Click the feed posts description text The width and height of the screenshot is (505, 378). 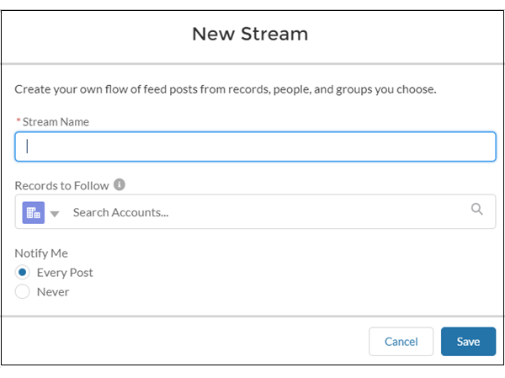(226, 89)
